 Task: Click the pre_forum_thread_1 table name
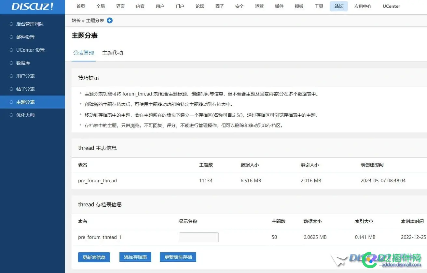click(100, 237)
